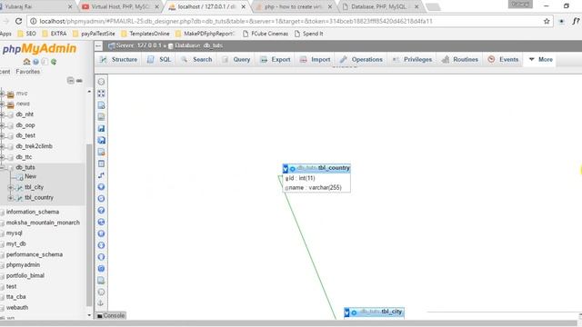Expand the db_ttc database node
Image resolution: width=582 pixels, height=327 pixels.
click(2, 157)
